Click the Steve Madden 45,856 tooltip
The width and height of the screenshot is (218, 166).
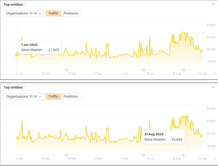pyautogui.click(x=163, y=137)
